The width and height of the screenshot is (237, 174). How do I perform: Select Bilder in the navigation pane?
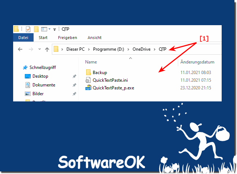(x=38, y=94)
